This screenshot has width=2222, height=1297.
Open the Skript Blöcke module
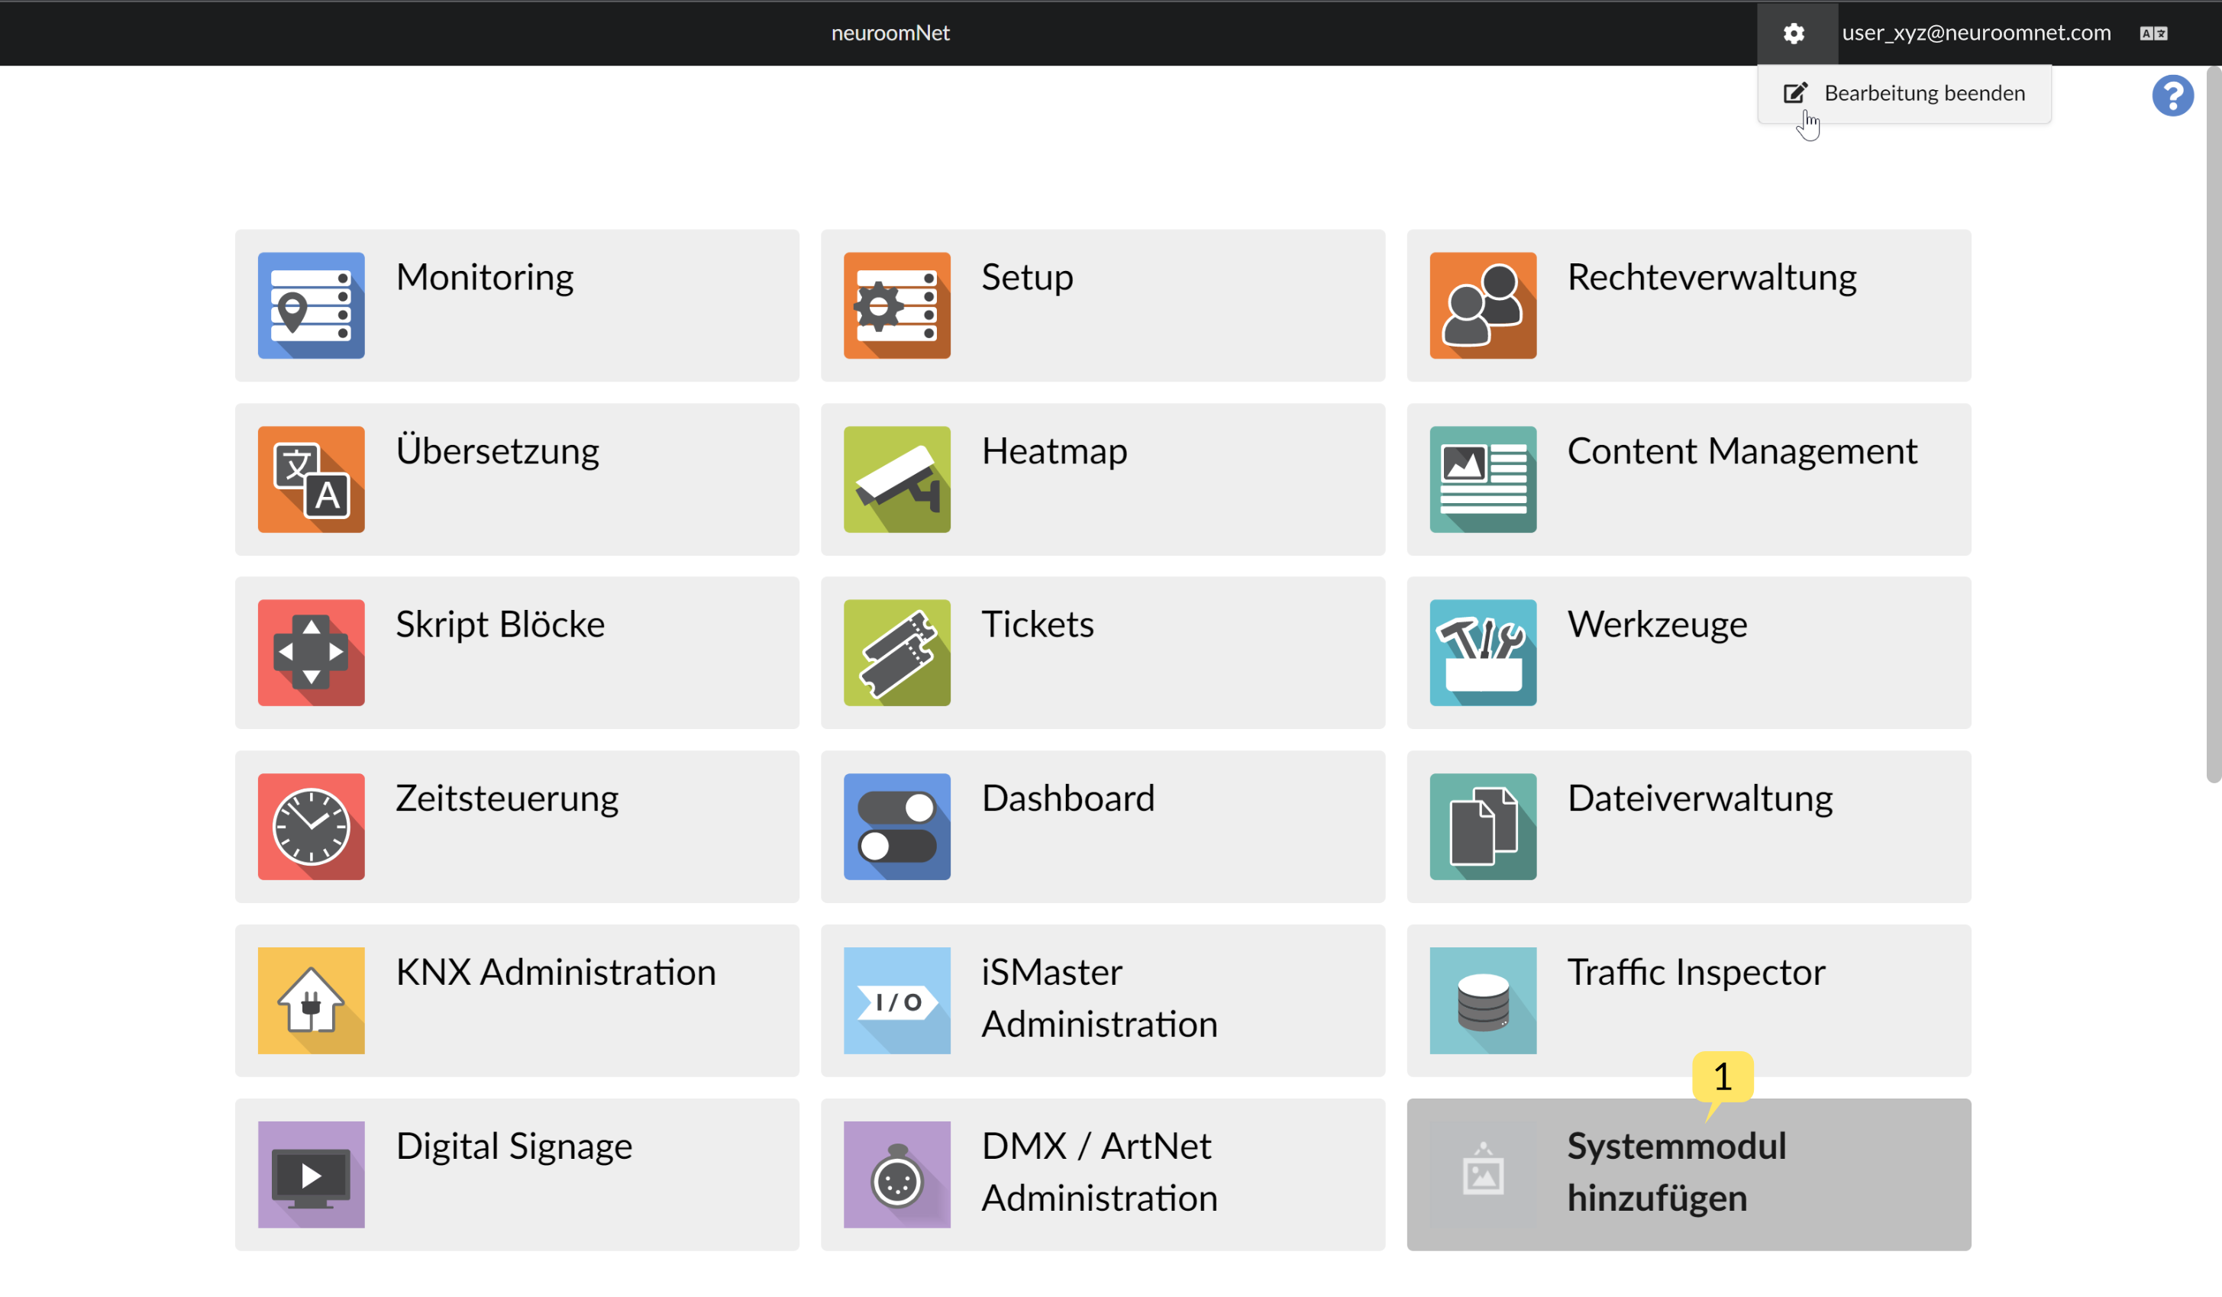pos(515,653)
